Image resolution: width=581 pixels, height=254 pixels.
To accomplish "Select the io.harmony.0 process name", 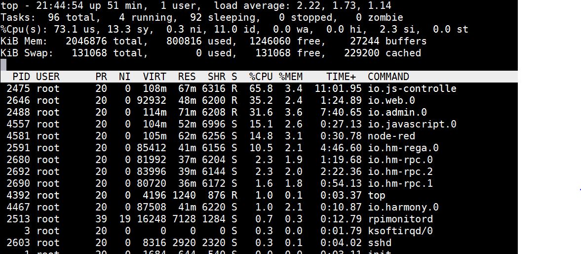I will [x=403, y=207].
